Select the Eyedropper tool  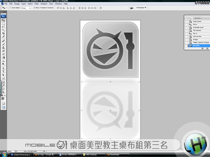pyautogui.click(x=3, y=86)
